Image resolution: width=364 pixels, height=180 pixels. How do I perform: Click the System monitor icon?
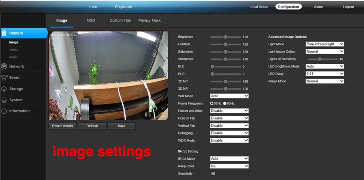click(4, 100)
